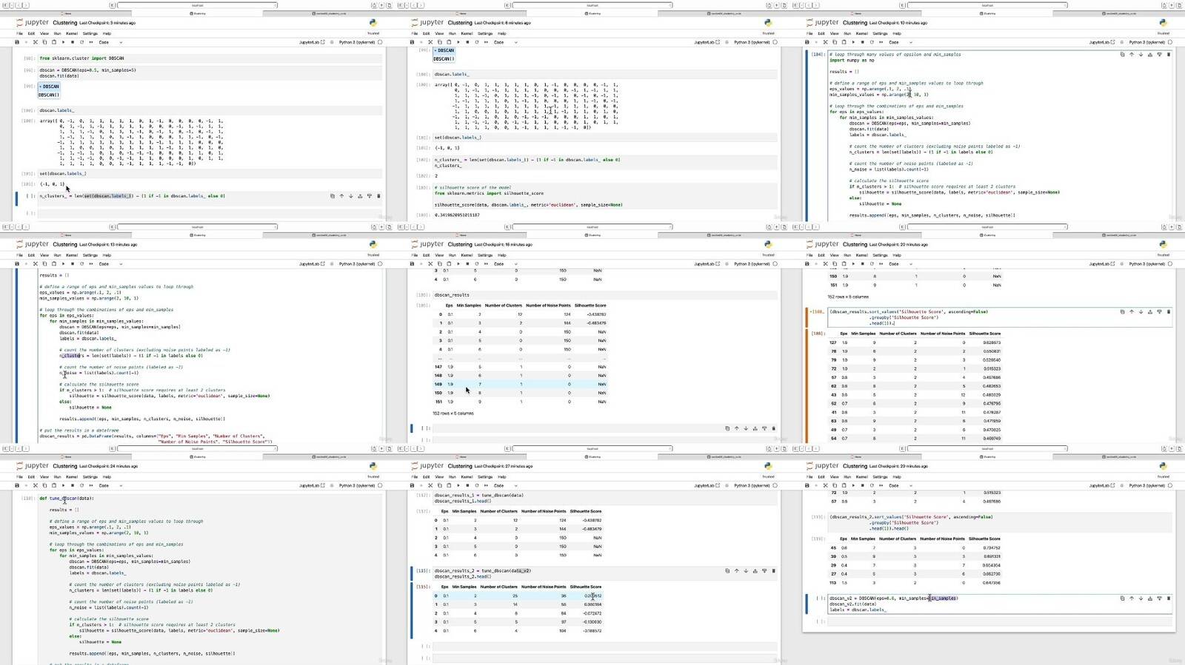Save notebook with 9-minute checkpoint
Screen dimensions: 1185x665
pos(17,42)
